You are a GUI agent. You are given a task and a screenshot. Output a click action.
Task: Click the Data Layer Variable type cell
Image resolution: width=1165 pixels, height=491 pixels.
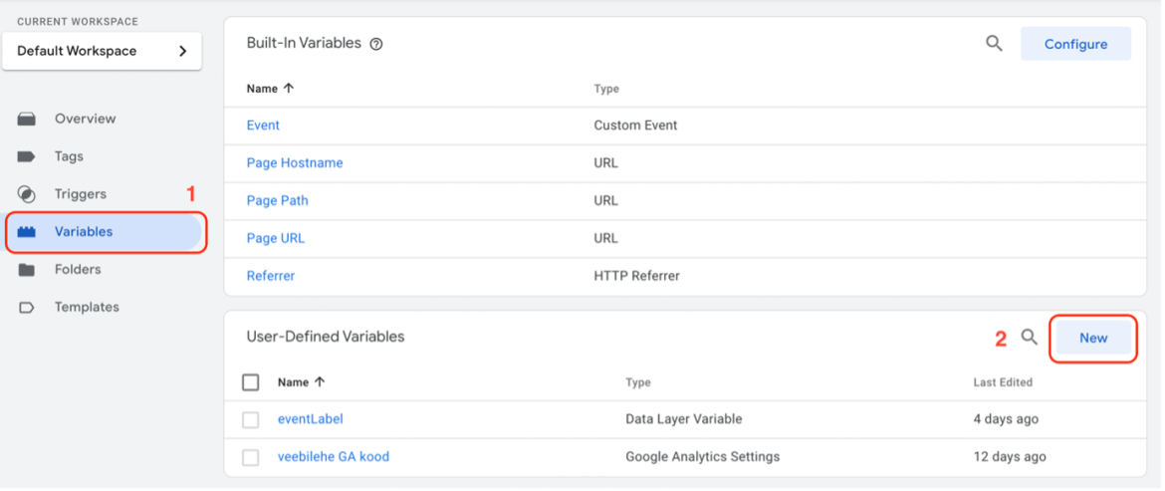(x=683, y=419)
